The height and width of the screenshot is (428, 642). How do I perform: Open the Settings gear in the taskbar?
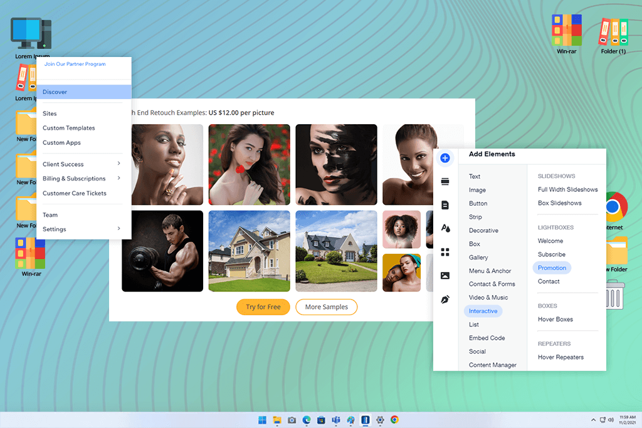pos(380,420)
